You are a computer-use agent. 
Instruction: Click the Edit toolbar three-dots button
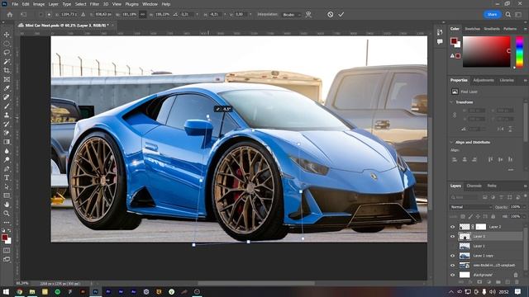[7, 223]
